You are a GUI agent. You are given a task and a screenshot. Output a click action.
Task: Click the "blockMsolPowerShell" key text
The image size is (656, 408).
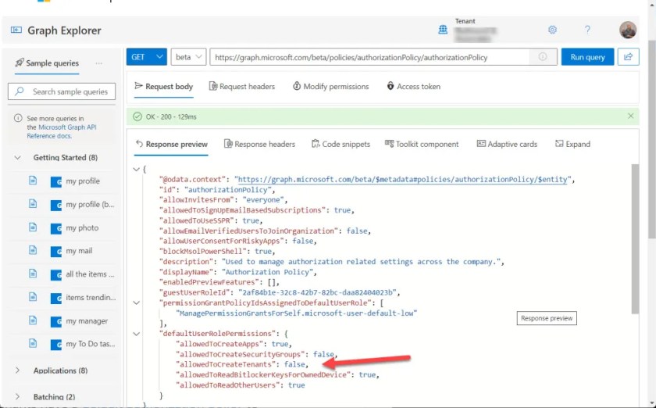click(x=202, y=252)
